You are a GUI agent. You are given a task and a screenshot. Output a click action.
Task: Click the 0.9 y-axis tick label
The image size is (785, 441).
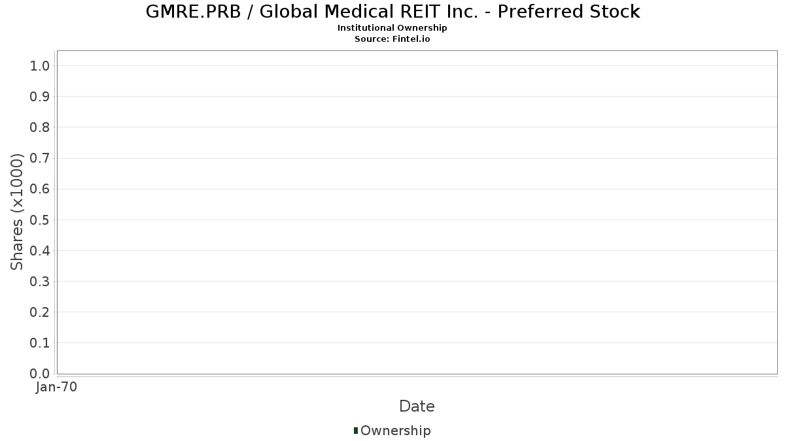(40, 96)
